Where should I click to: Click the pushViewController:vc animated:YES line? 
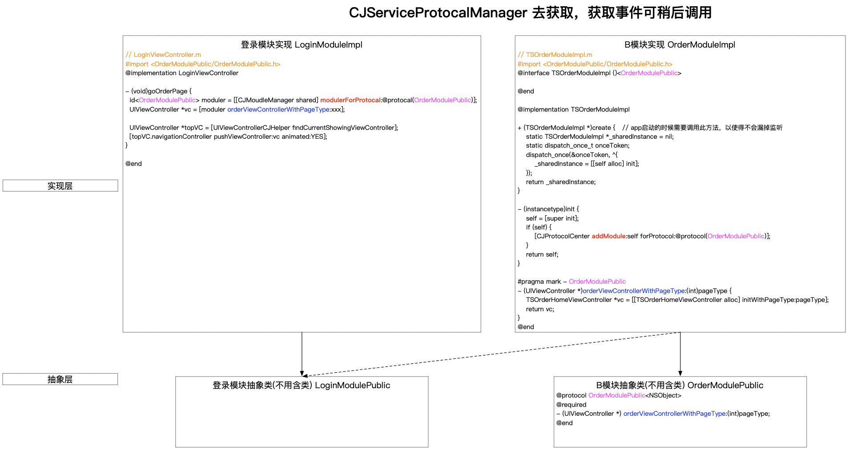click(x=228, y=137)
